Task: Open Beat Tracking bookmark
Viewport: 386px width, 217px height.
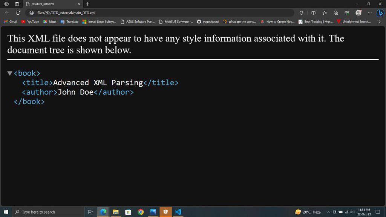Action: pos(316,21)
